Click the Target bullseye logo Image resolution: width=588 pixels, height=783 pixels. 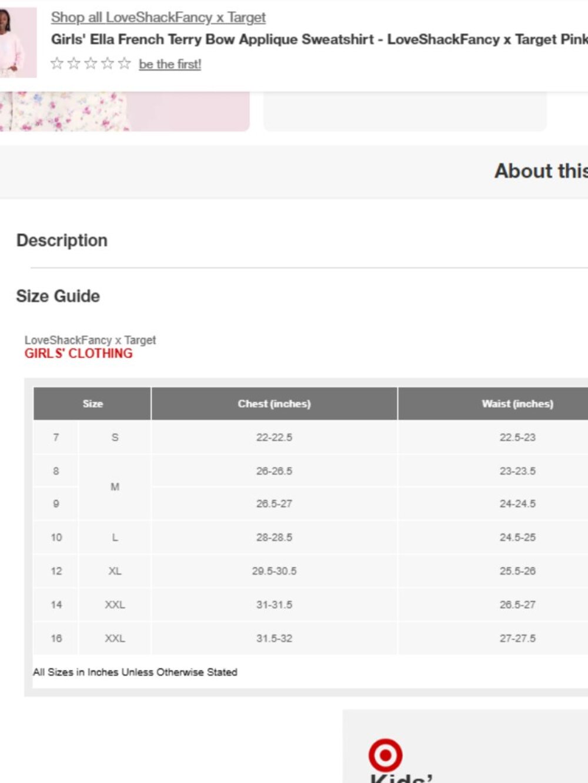pyautogui.click(x=386, y=755)
